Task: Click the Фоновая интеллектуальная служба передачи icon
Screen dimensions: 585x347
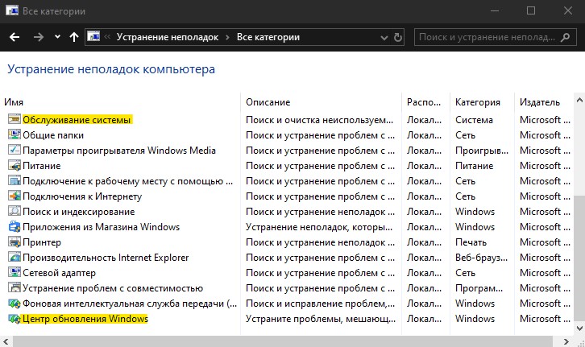Action: pos(15,303)
